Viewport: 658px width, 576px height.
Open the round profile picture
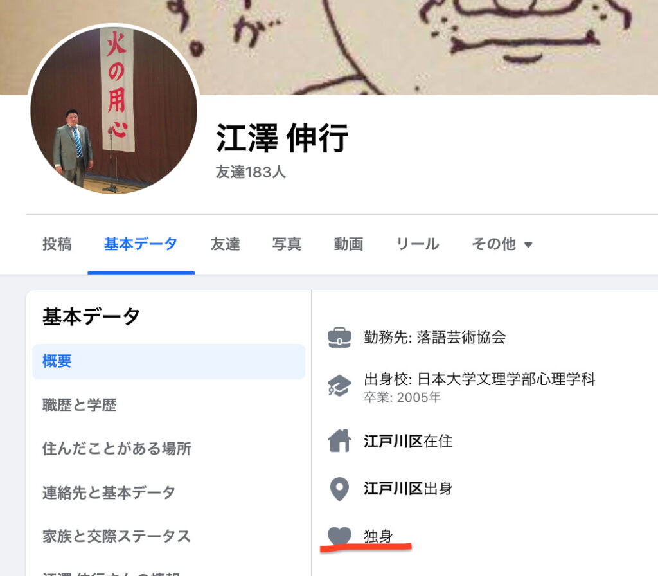114,111
